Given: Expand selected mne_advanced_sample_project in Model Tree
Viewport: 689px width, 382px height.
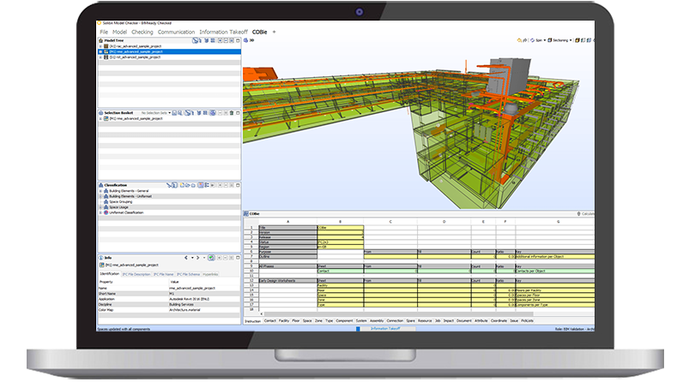Looking at the screenshot, I should (x=100, y=51).
